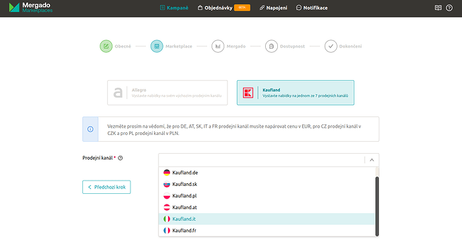Click the Prodejní kanál help tooltip icon
This screenshot has height=242, width=462.
(121, 158)
